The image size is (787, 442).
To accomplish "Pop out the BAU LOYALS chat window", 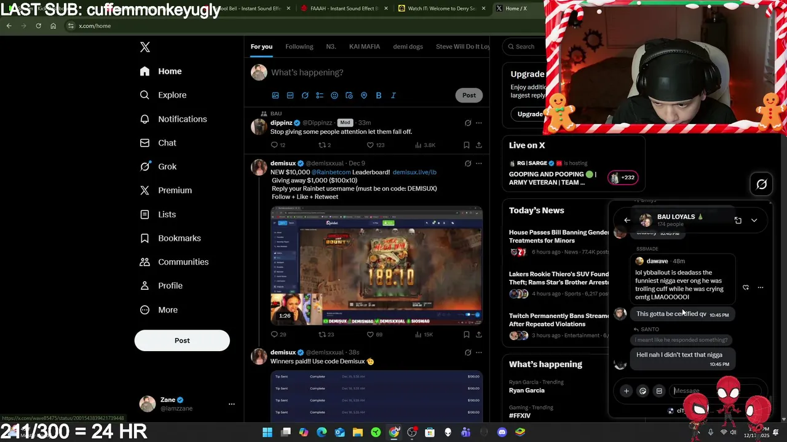I will 738,220.
